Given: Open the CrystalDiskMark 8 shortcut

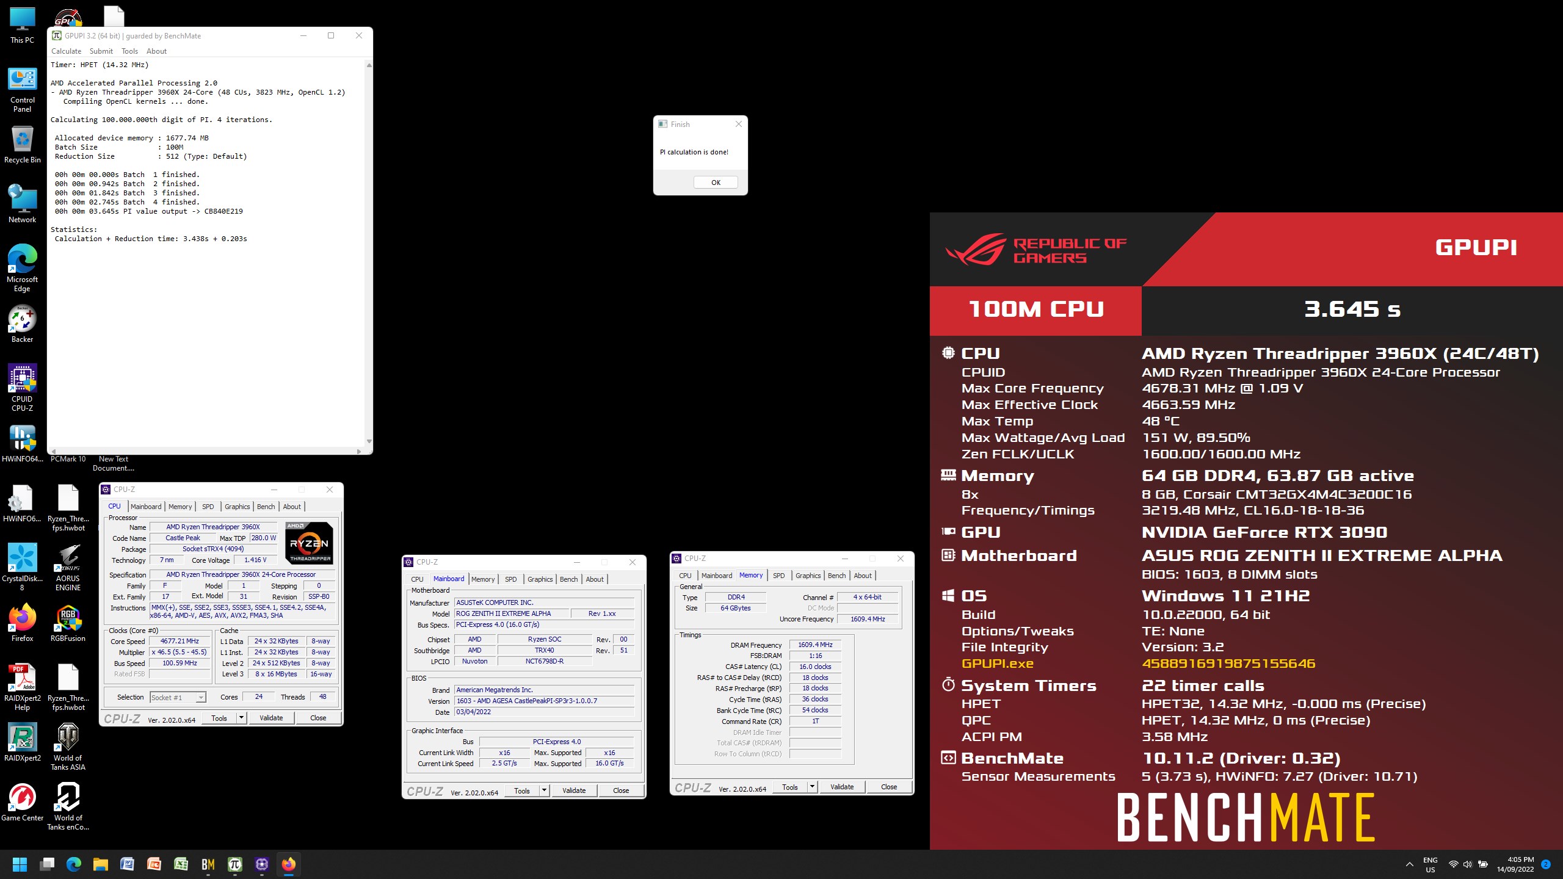Looking at the screenshot, I should click(22, 568).
